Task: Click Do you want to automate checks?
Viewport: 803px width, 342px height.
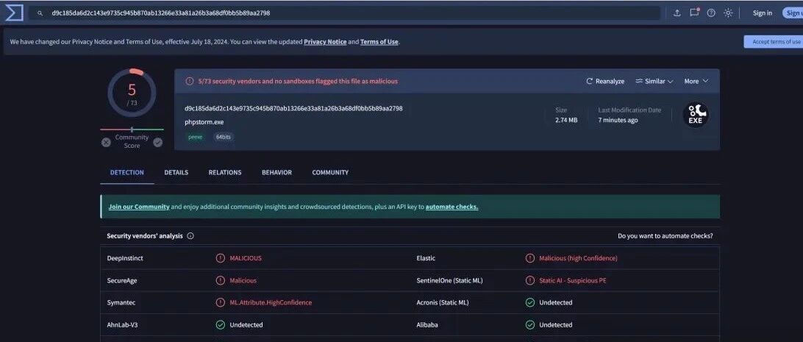Action: coord(665,236)
